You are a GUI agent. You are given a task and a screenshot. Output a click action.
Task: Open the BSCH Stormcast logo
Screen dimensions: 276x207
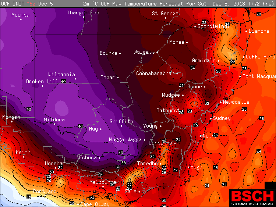pyautogui.click(x=252, y=198)
